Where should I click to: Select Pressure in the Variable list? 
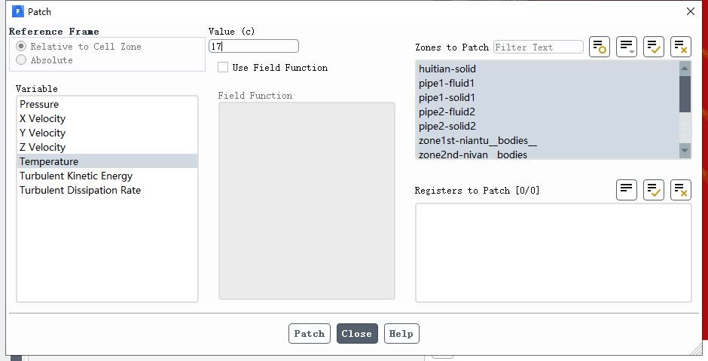(x=39, y=105)
